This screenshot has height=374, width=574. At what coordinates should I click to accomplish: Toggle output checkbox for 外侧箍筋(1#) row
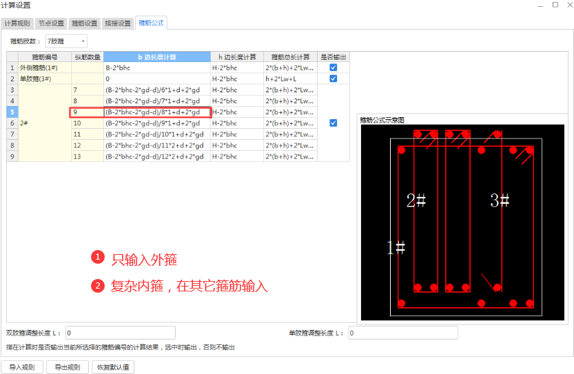[x=333, y=67]
